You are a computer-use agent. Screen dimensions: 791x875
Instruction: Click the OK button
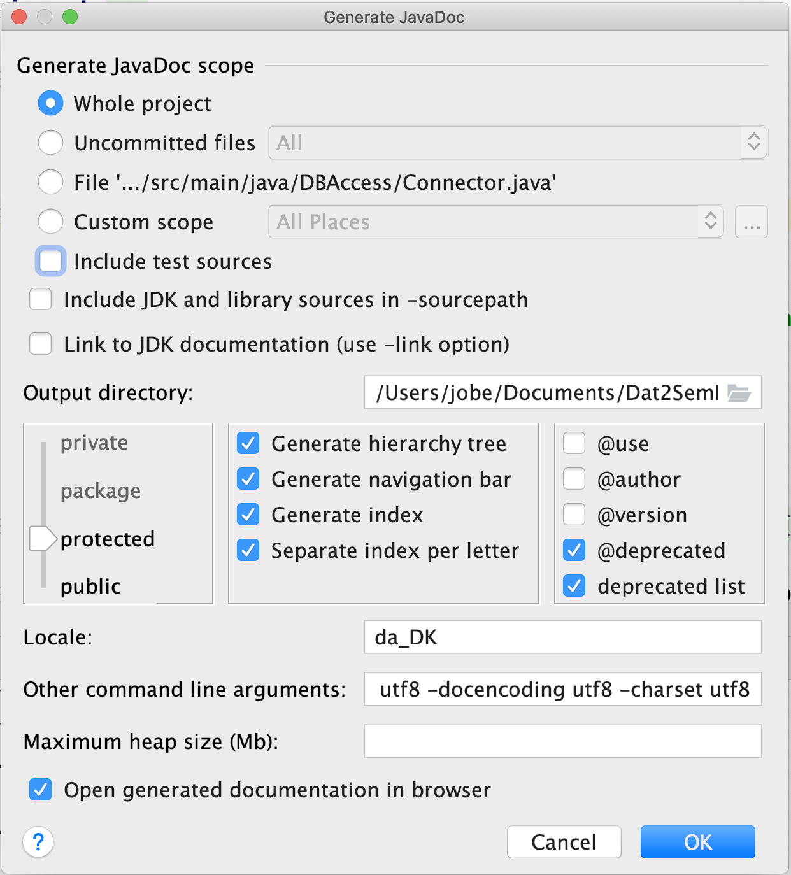697,842
